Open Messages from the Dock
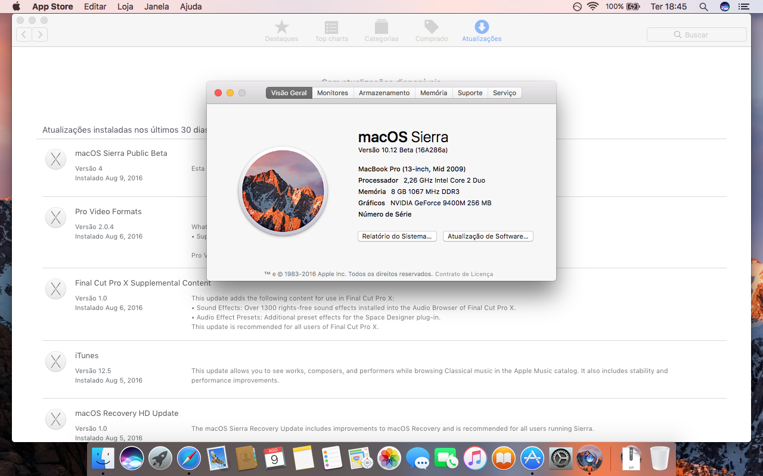 (x=418, y=458)
